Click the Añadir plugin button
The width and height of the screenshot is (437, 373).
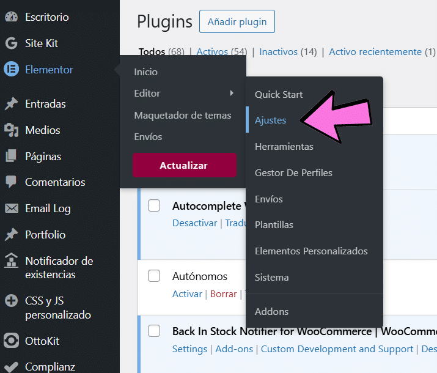[x=237, y=22]
